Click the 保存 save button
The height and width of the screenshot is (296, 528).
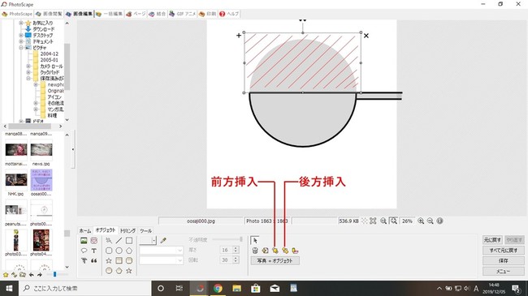point(504,260)
